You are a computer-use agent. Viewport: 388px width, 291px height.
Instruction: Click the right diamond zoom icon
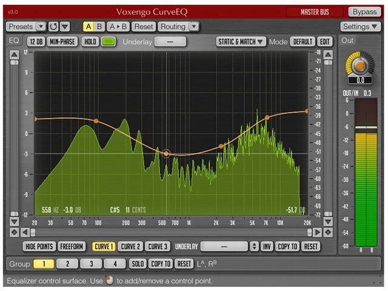pos(328,232)
